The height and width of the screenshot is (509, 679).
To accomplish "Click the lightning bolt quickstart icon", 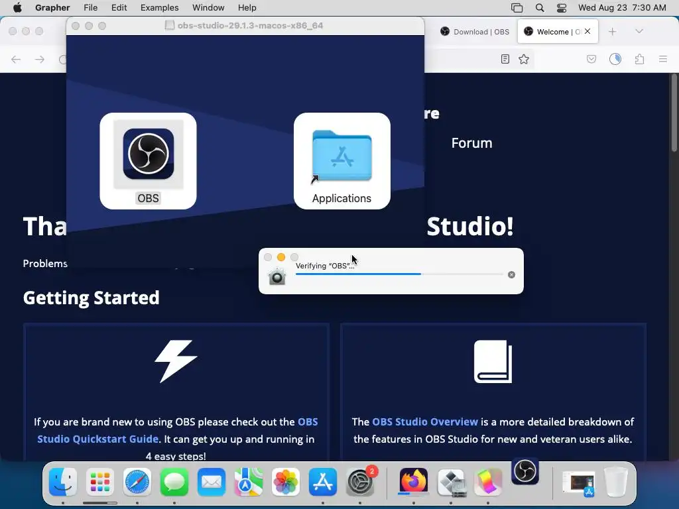I will pos(176,361).
